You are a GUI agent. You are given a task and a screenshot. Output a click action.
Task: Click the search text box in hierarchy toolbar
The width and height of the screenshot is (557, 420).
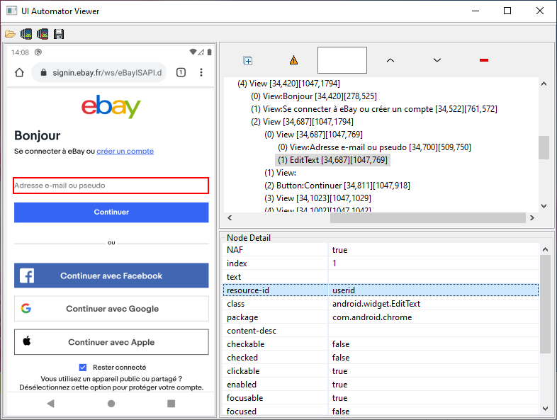pos(342,60)
